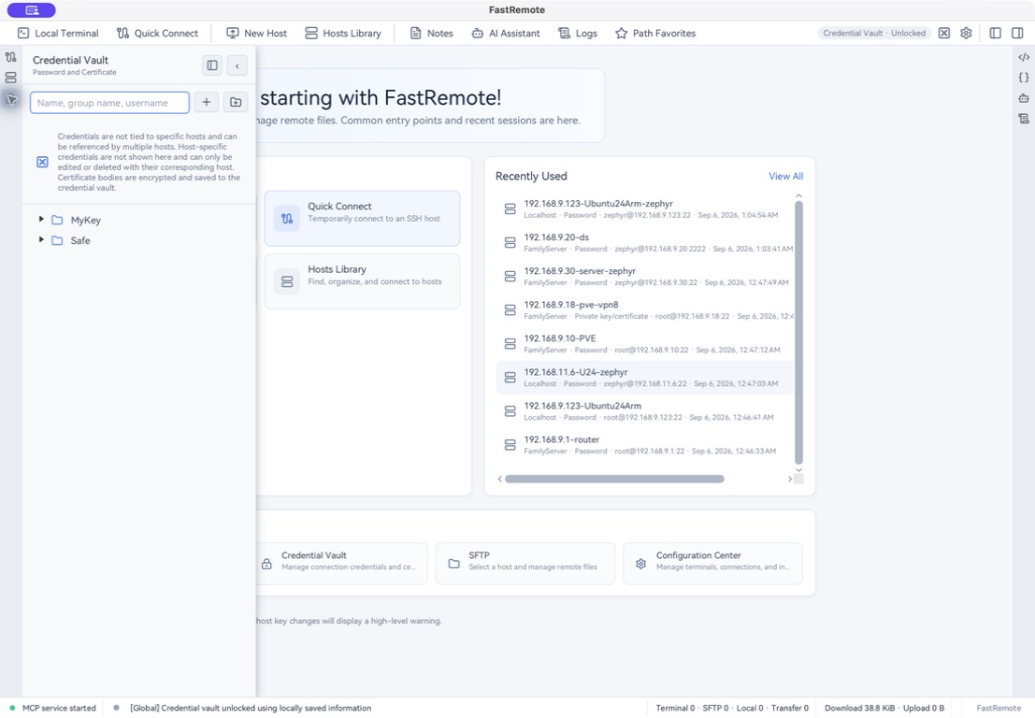Expand the Safe folder

(x=41, y=239)
